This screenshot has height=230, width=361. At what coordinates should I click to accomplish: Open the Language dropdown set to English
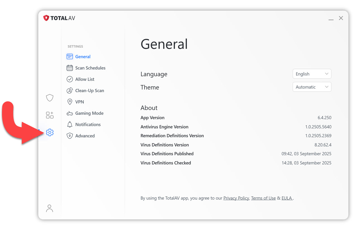[312, 74]
